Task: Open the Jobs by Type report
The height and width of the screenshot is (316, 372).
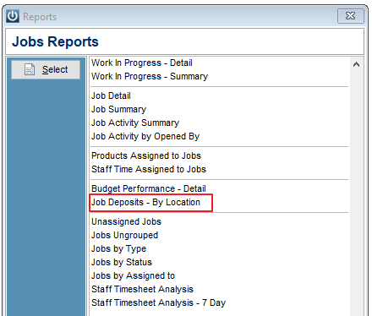Action: coord(118,248)
